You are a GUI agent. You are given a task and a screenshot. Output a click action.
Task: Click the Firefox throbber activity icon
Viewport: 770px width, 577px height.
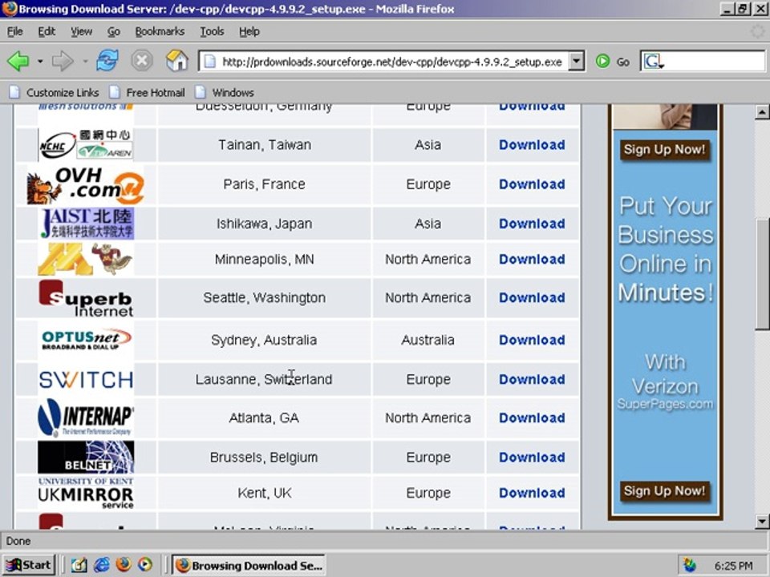coord(758,31)
